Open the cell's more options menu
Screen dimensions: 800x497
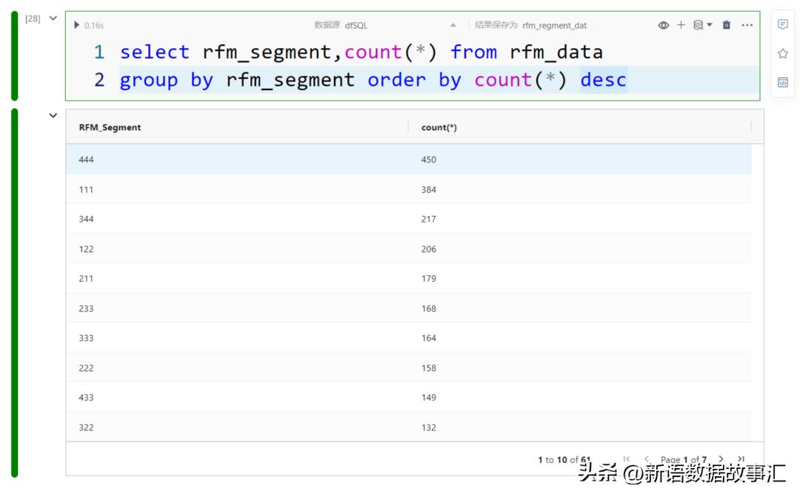pyautogui.click(x=747, y=25)
